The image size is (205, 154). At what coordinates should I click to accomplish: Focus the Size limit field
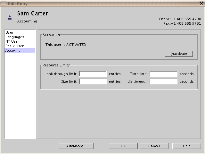click(93, 81)
